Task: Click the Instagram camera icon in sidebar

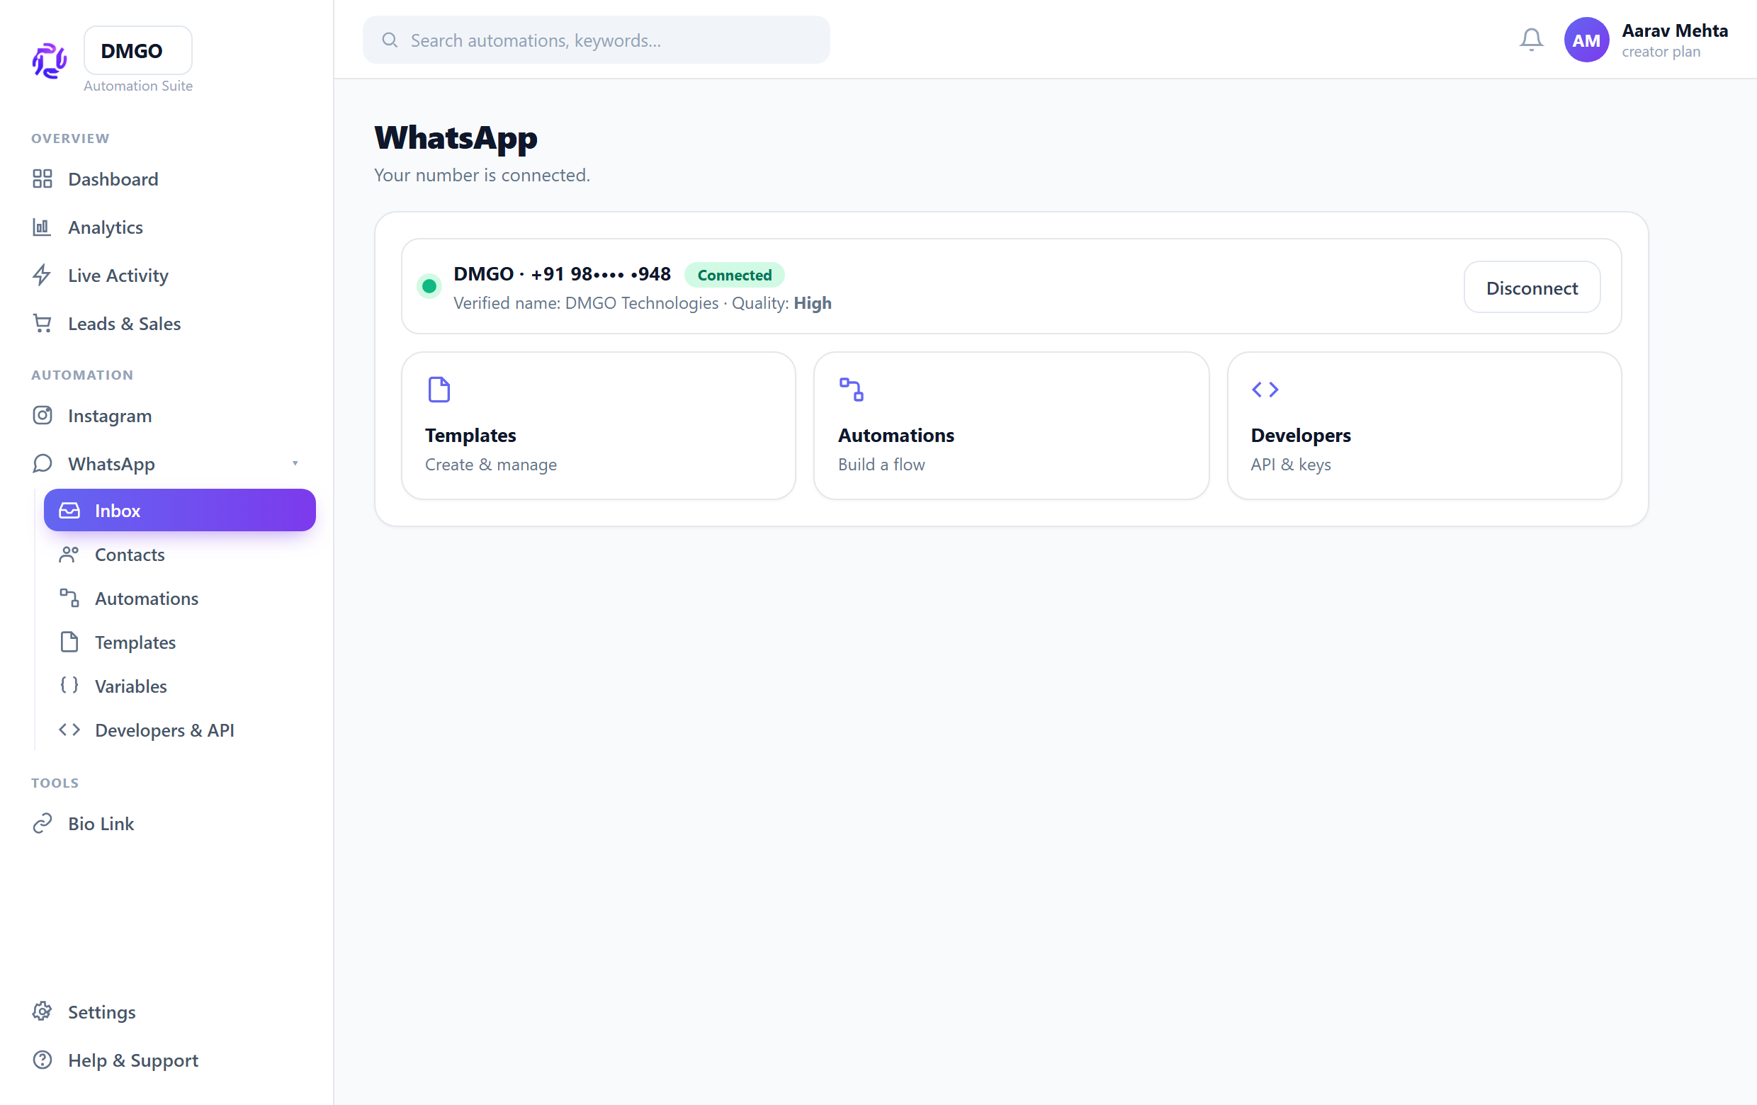Action: [x=43, y=415]
